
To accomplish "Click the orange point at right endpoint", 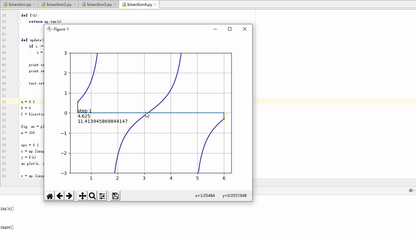I will [224, 119].
